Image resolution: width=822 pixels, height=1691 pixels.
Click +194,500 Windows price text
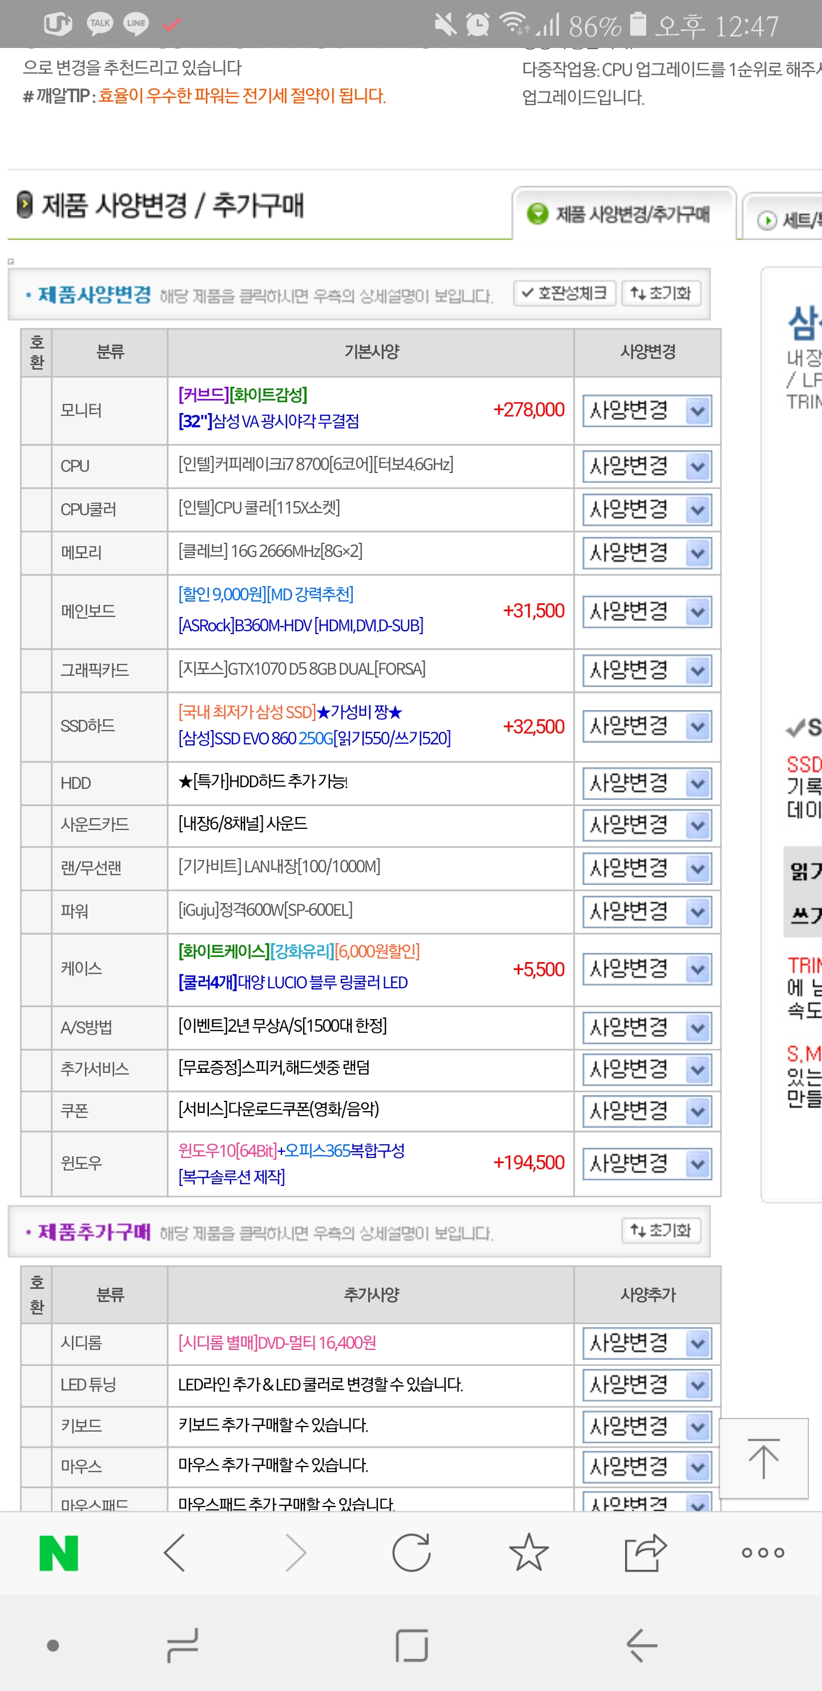pyautogui.click(x=529, y=1163)
